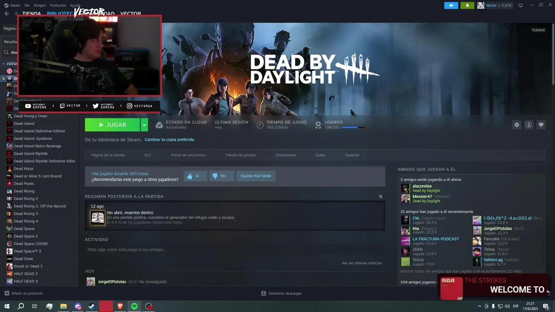Screen dimensions: 555x312
Task: Recommend game with Sí button
Action: [195, 176]
